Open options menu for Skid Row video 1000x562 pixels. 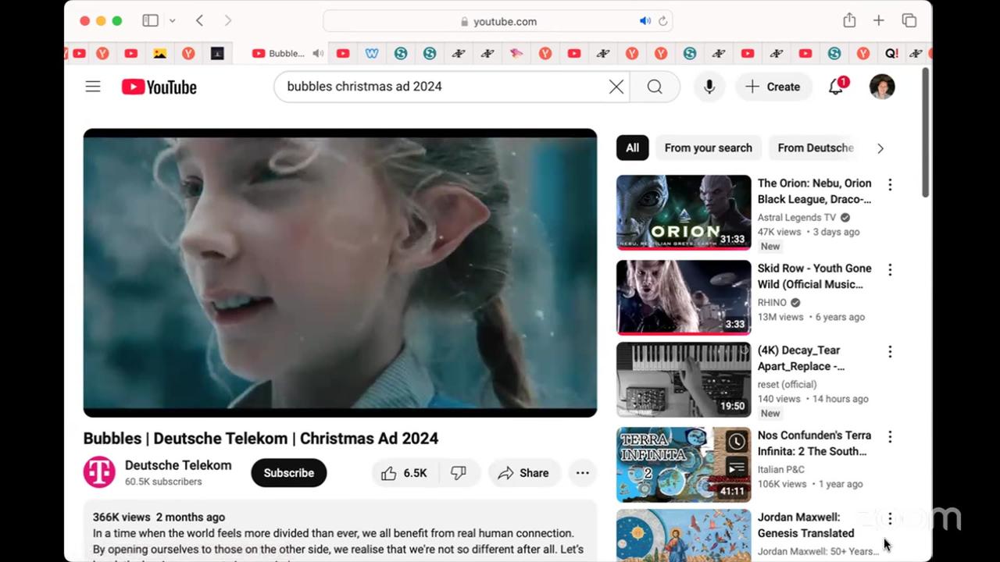click(x=890, y=269)
